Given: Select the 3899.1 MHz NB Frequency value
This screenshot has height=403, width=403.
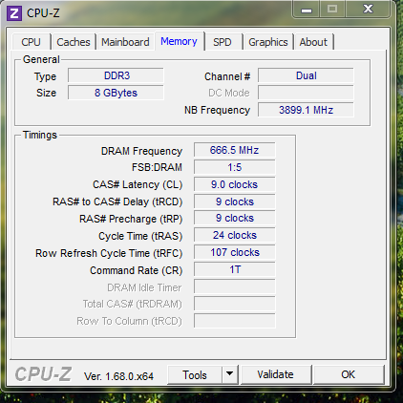Looking at the screenshot, I should pos(306,110).
